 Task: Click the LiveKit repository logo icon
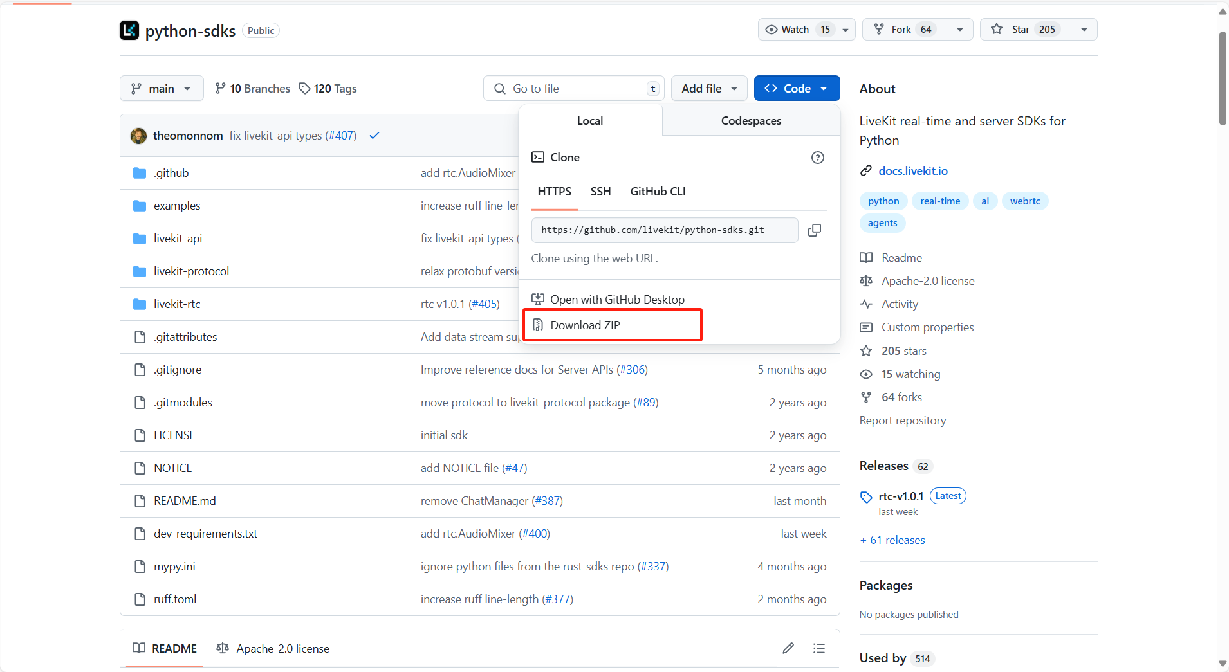[129, 30]
